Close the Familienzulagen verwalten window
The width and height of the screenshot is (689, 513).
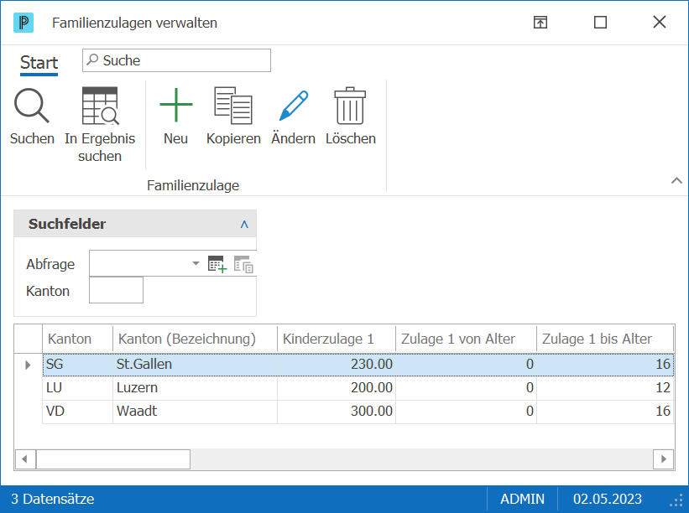coord(659,22)
